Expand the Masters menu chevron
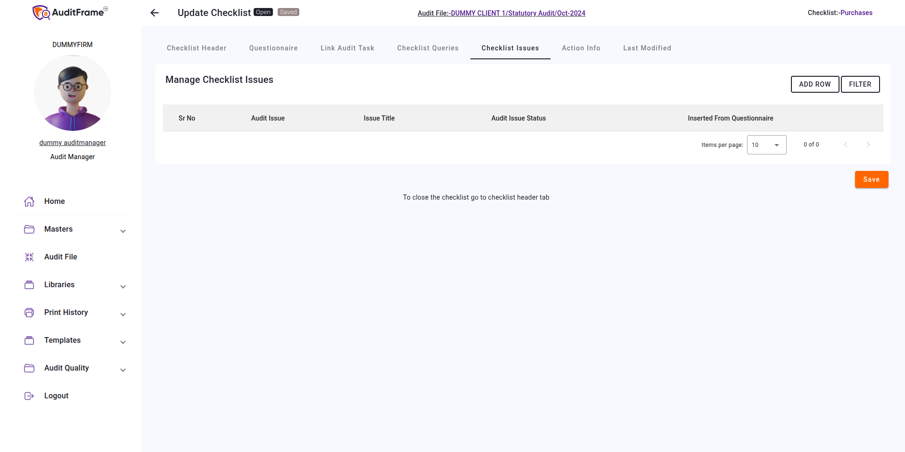Screen dimensions: 905x452 (123, 231)
